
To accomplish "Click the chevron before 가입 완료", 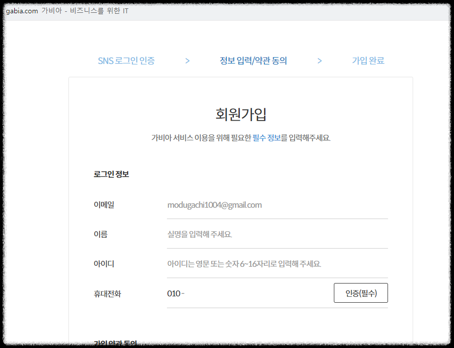I will pyautogui.click(x=320, y=61).
